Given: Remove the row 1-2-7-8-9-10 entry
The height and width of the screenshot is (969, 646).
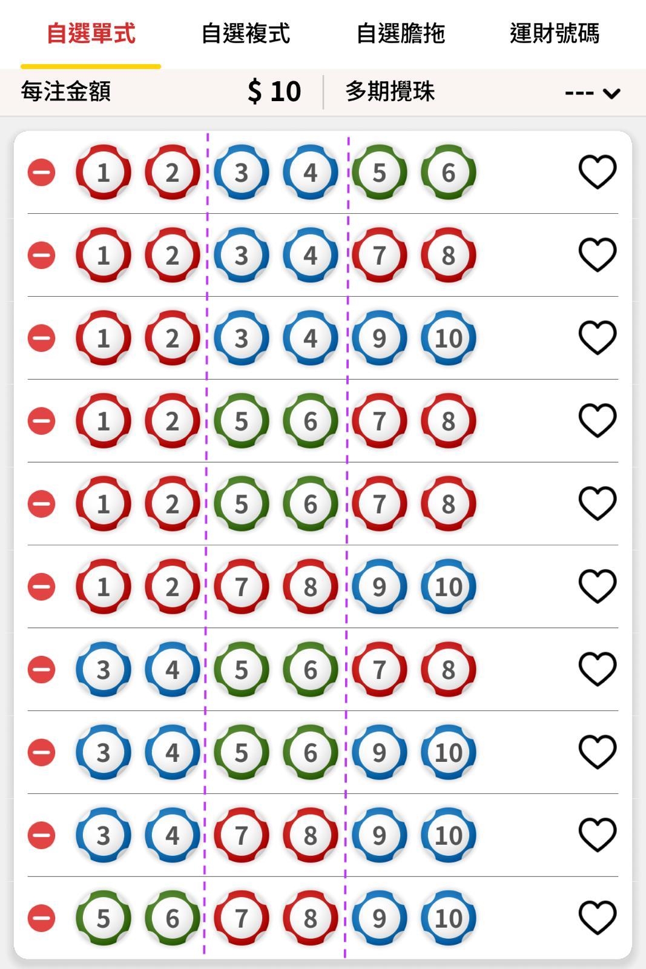Looking at the screenshot, I should click(x=42, y=587).
